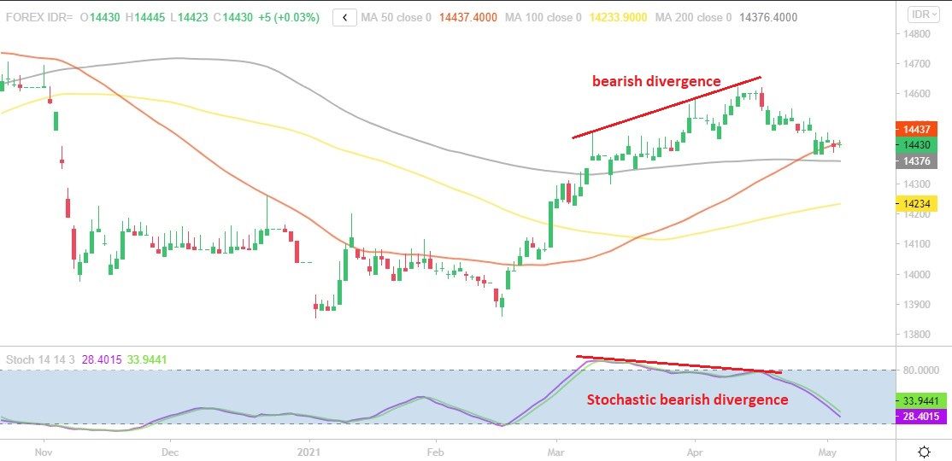952x461 pixels.
Task: Click the 14000 price axis label
Action: point(917,274)
